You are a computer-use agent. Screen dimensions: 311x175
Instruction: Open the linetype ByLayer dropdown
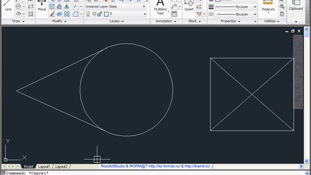tap(255, 14)
